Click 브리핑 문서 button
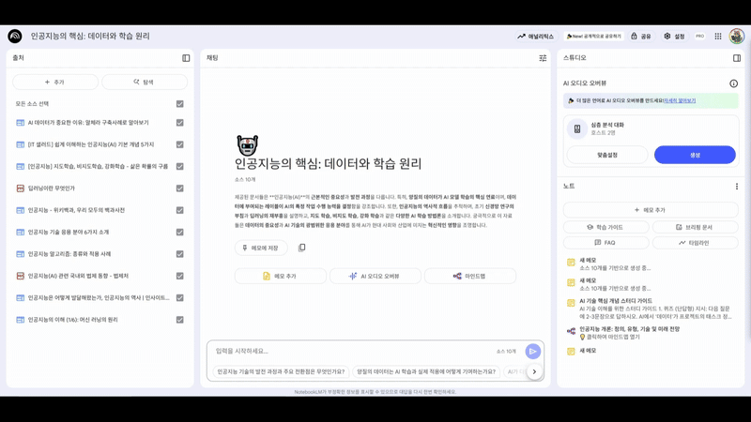 [x=695, y=227]
